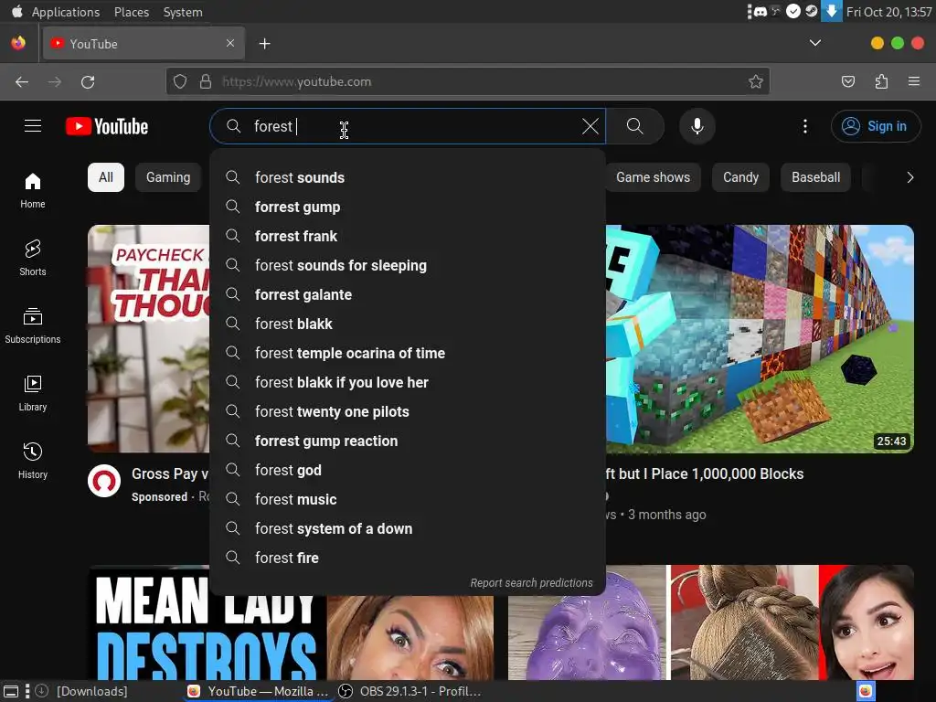Pick suggestion "forest system of a down"
The image size is (936, 702).
(407, 528)
